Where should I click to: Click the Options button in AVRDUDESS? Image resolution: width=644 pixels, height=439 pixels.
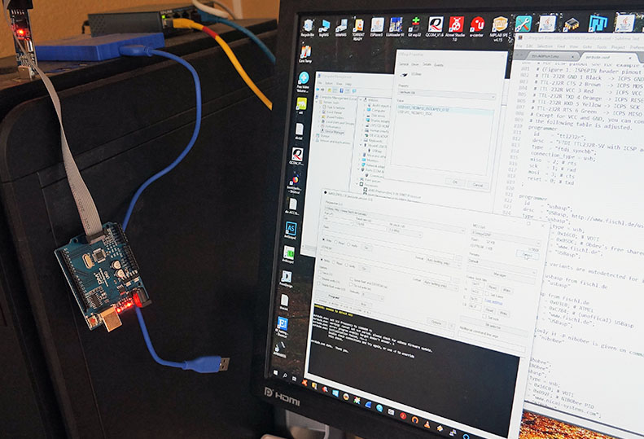[x=436, y=323]
